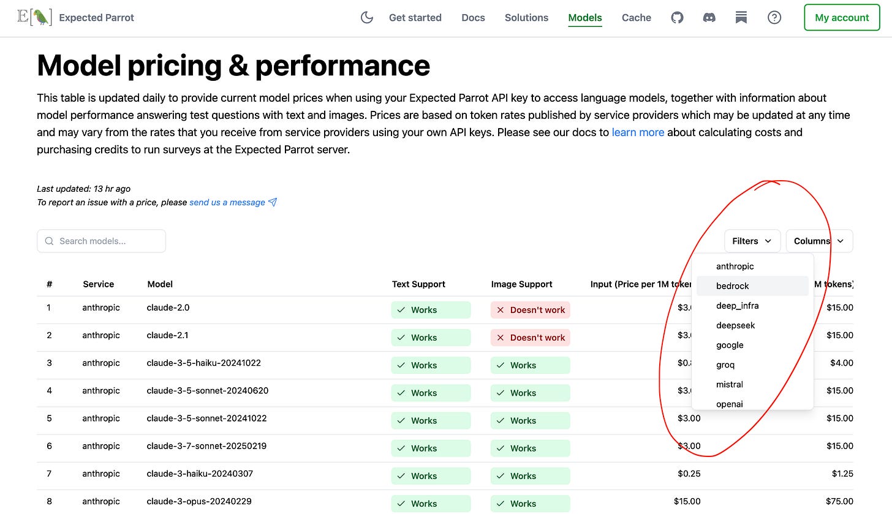Click model name claude-2.0
The height and width of the screenshot is (514, 892).
tap(168, 308)
